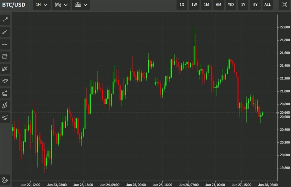Select the pitchfork channel tool

tap(5, 93)
